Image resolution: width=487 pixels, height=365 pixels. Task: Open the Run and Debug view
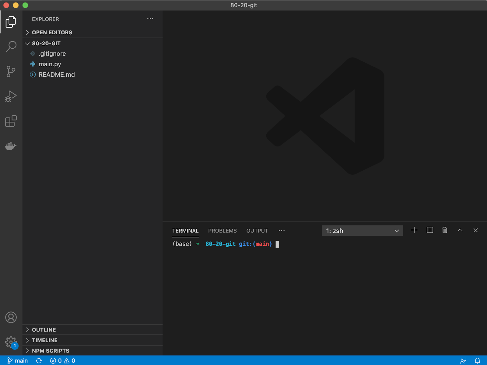pos(11,96)
